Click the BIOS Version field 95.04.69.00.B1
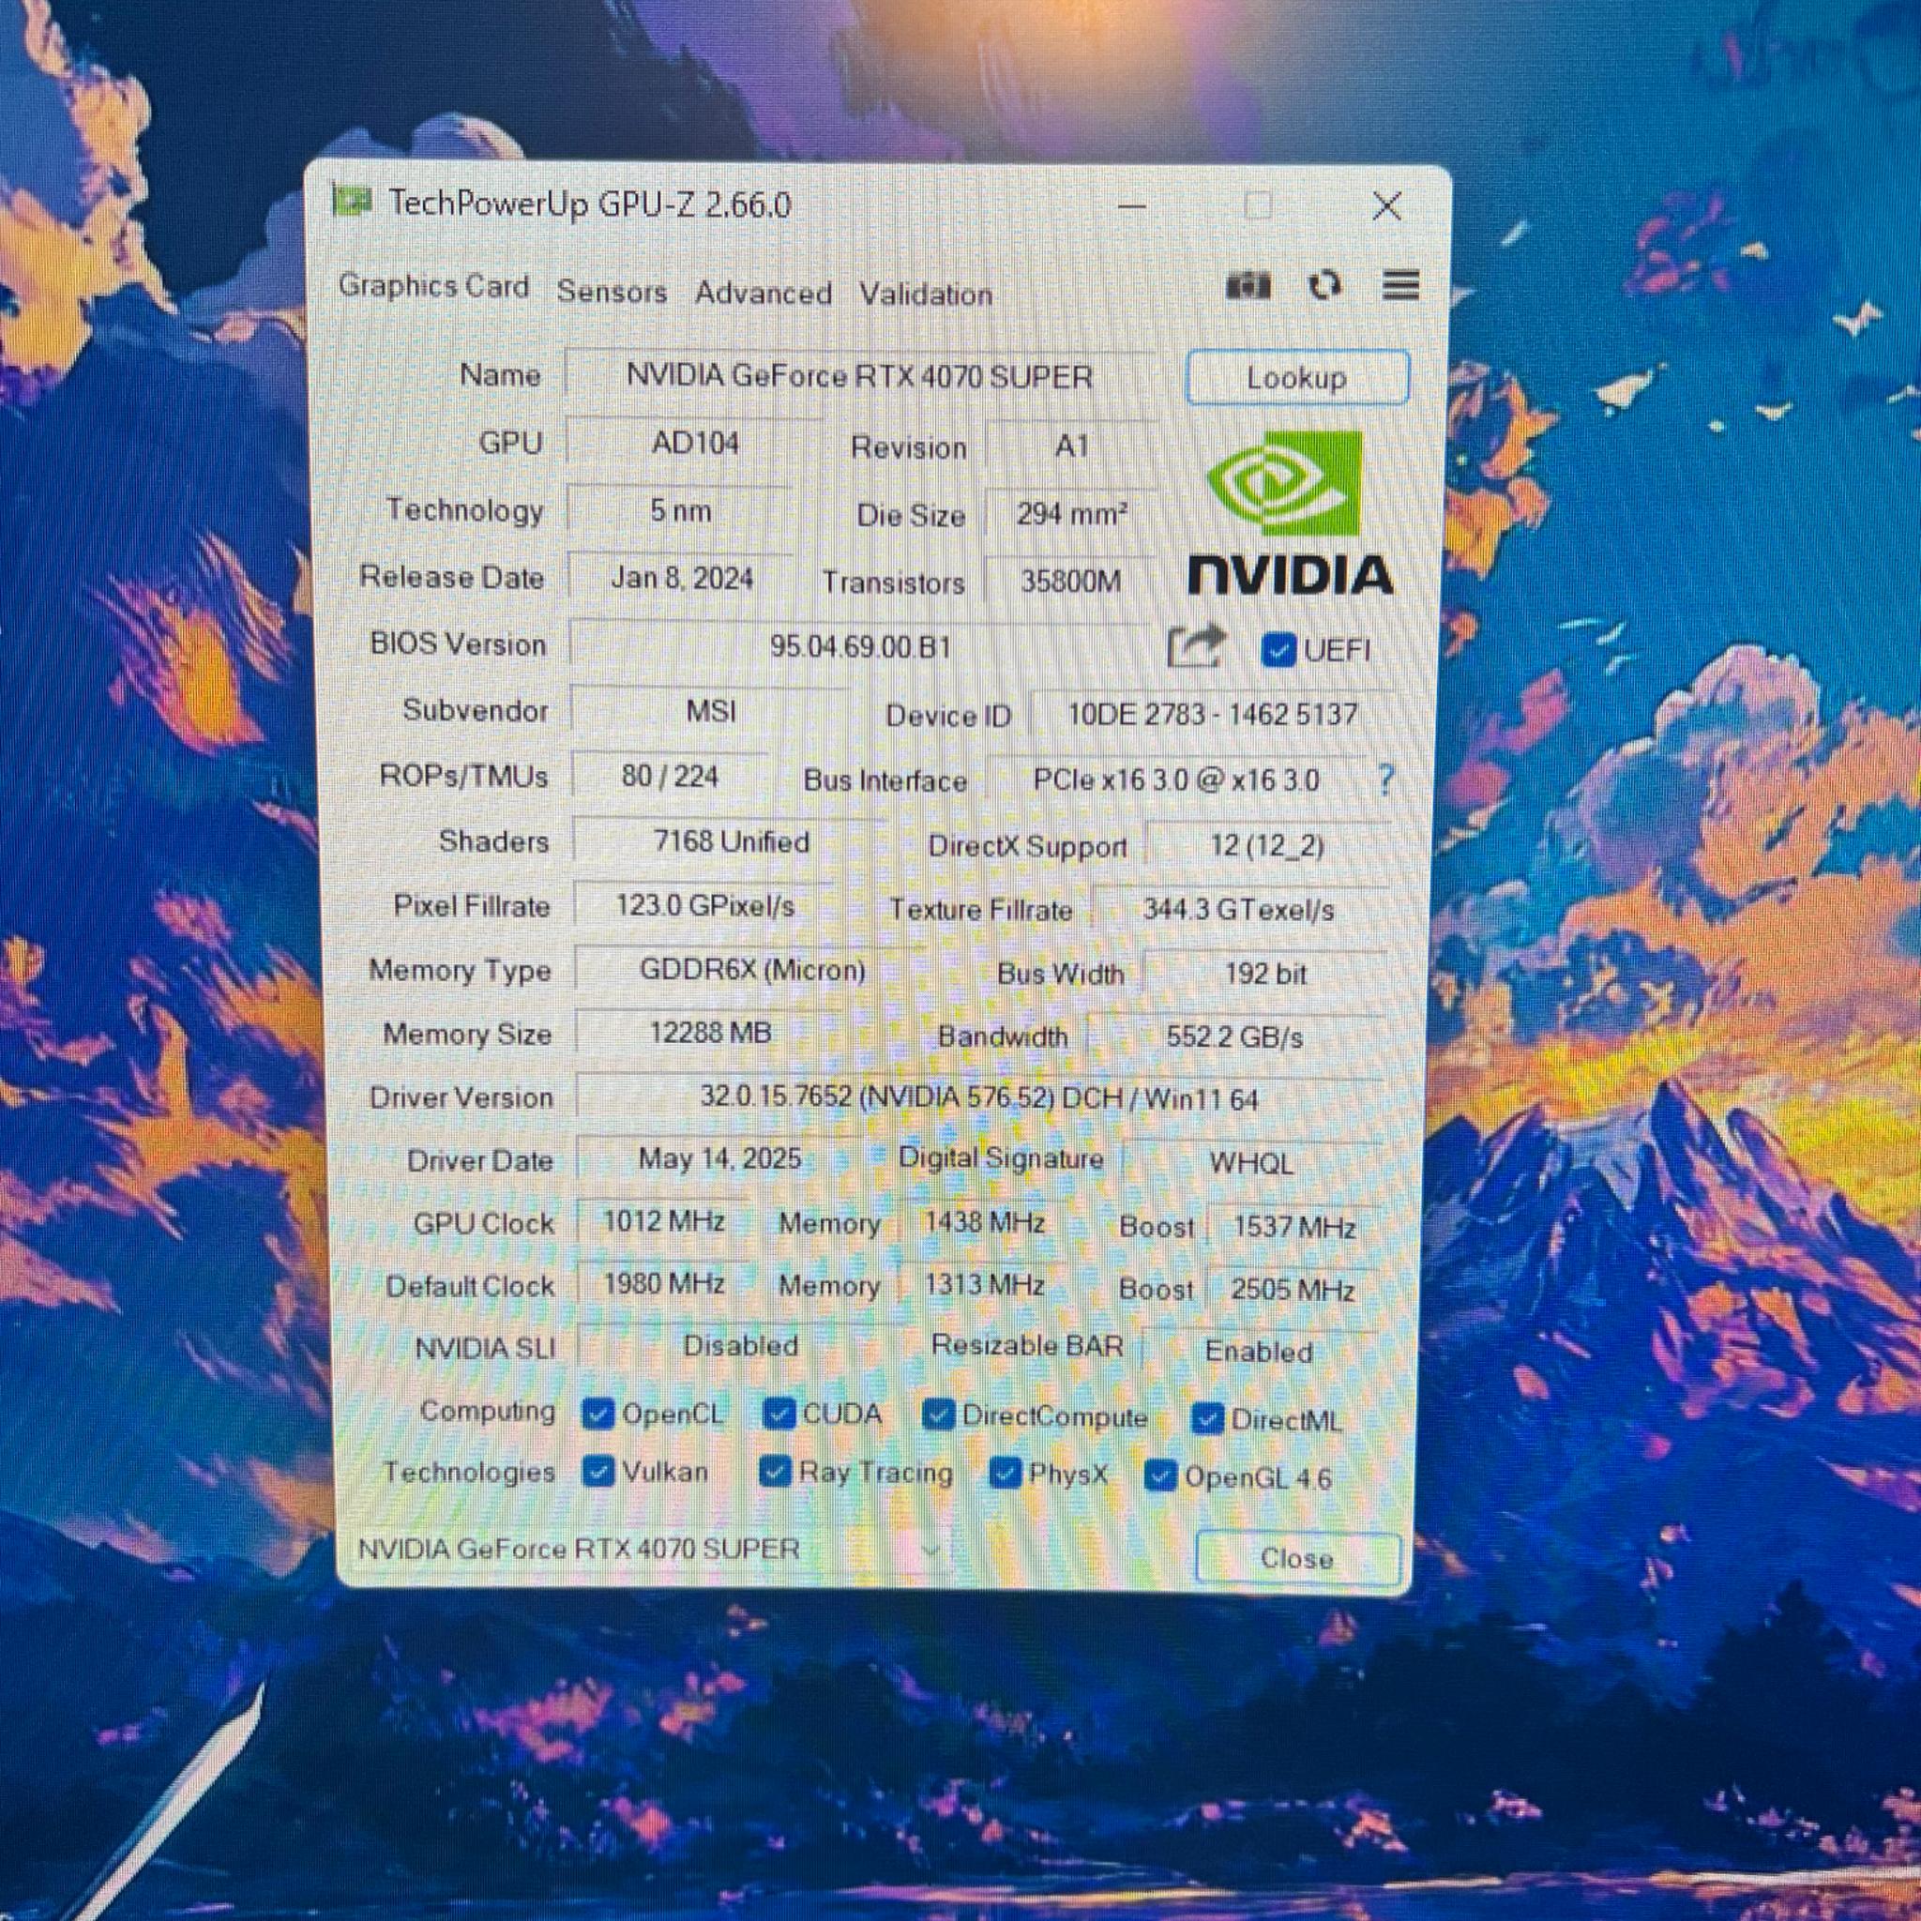 point(861,646)
